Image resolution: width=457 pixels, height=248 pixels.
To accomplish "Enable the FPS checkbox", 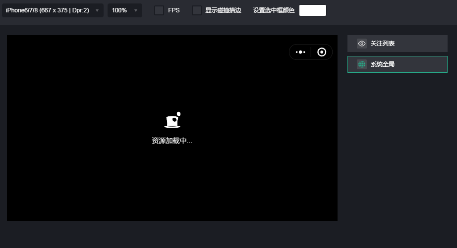I will [159, 10].
